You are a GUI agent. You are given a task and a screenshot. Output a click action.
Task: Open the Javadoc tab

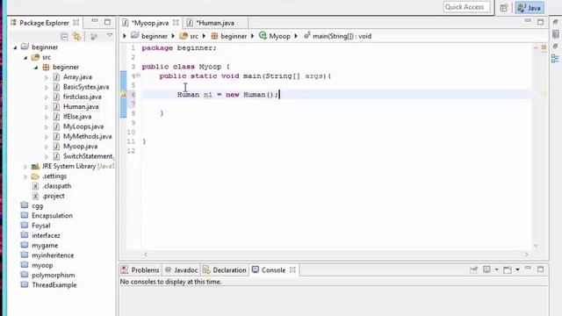[x=182, y=270]
